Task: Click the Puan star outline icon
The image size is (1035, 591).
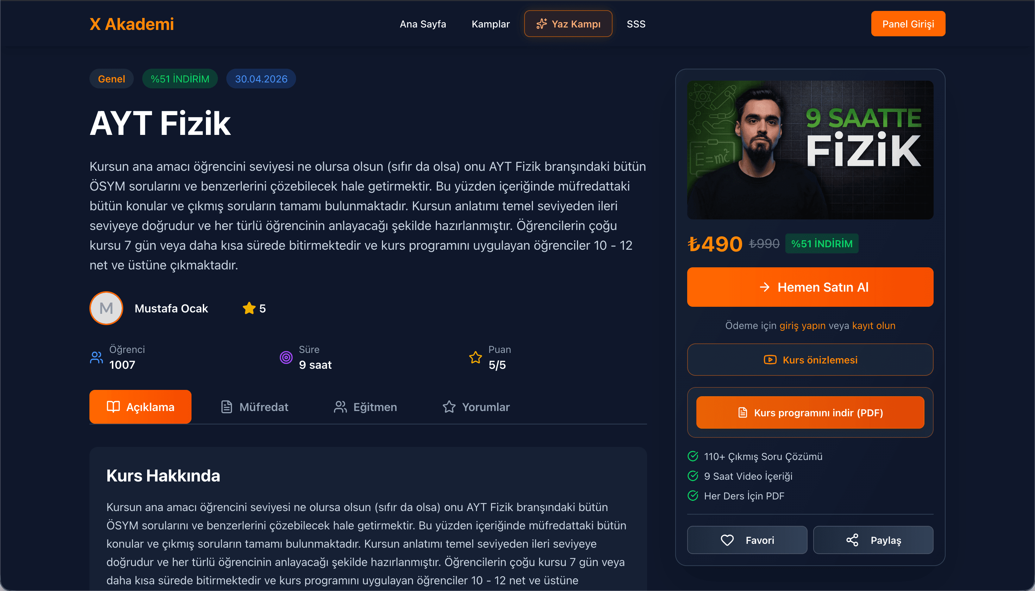Action: (476, 357)
